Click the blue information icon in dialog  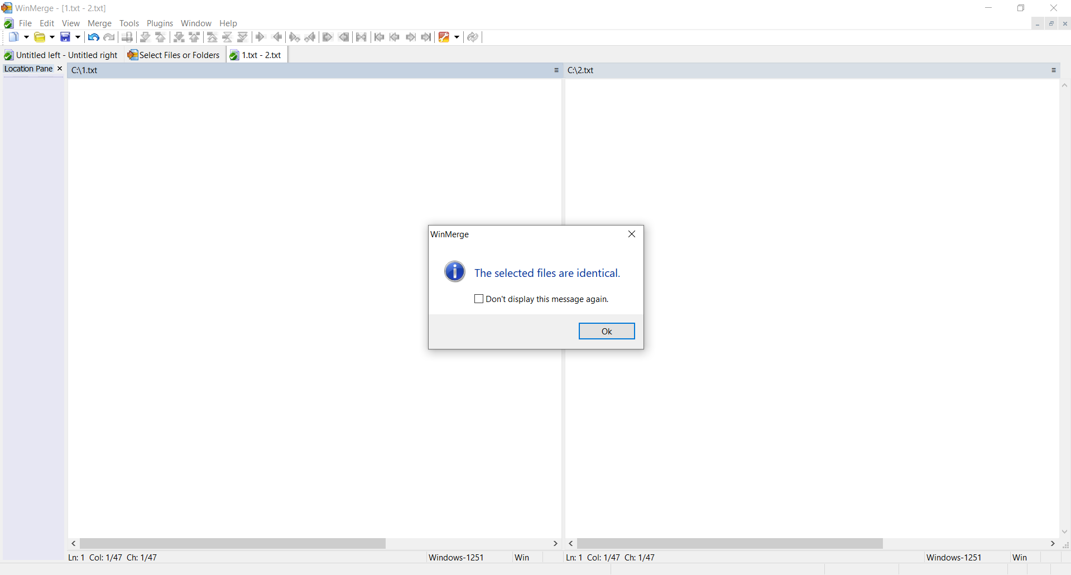(454, 272)
